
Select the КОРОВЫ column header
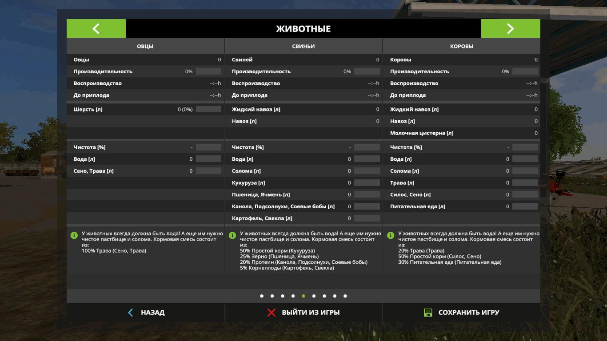(x=462, y=46)
